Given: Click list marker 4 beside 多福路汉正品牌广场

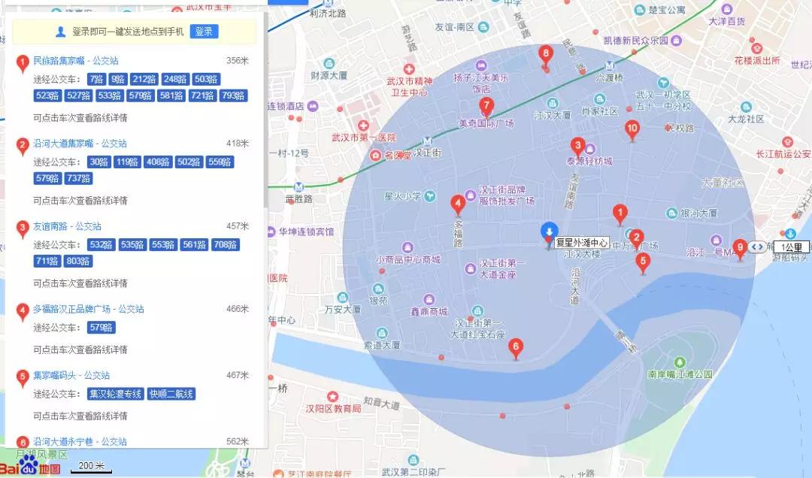Looking at the screenshot, I should pos(23,312).
